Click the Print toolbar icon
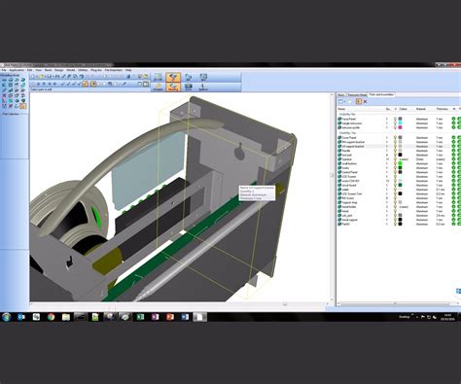The width and height of the screenshot is (461, 384). coord(57,77)
